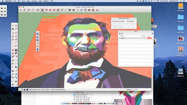This screenshot has width=187, height=105.
Task: Pick the Eraser tool in top toolbar
Action: pos(25,10)
